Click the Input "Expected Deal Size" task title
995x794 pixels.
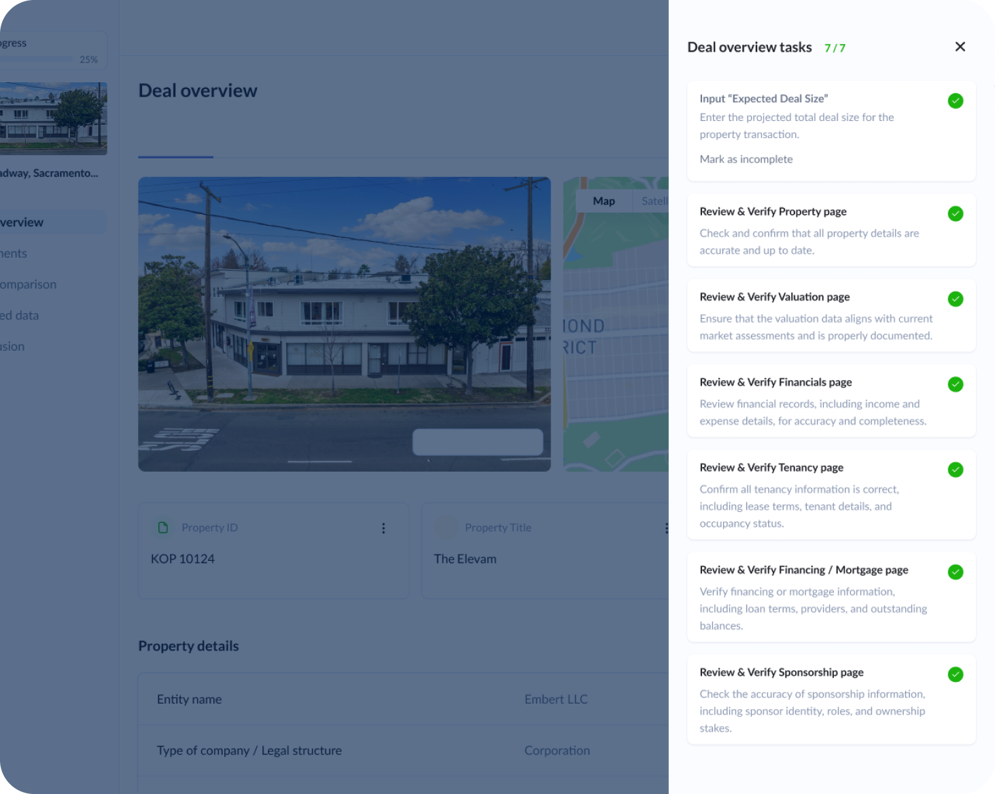(x=764, y=99)
